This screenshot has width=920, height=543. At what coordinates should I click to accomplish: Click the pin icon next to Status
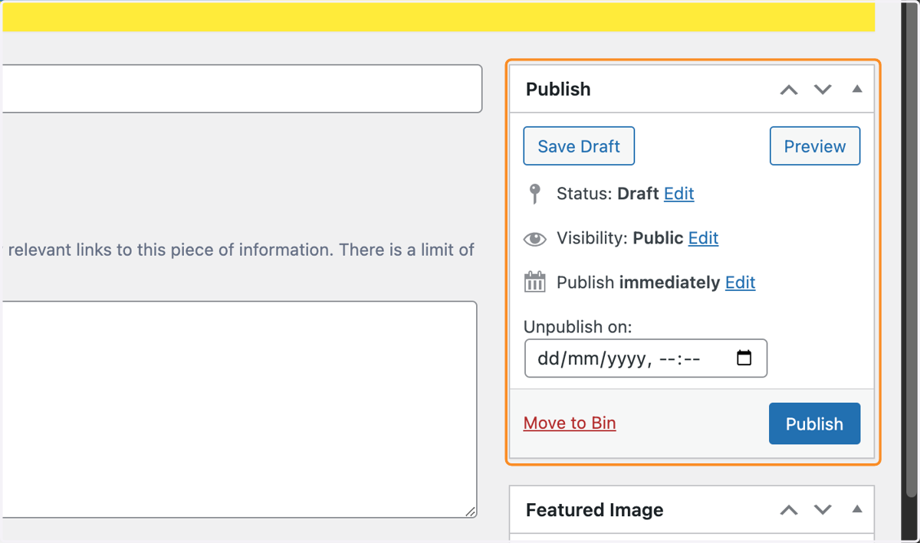pos(535,194)
